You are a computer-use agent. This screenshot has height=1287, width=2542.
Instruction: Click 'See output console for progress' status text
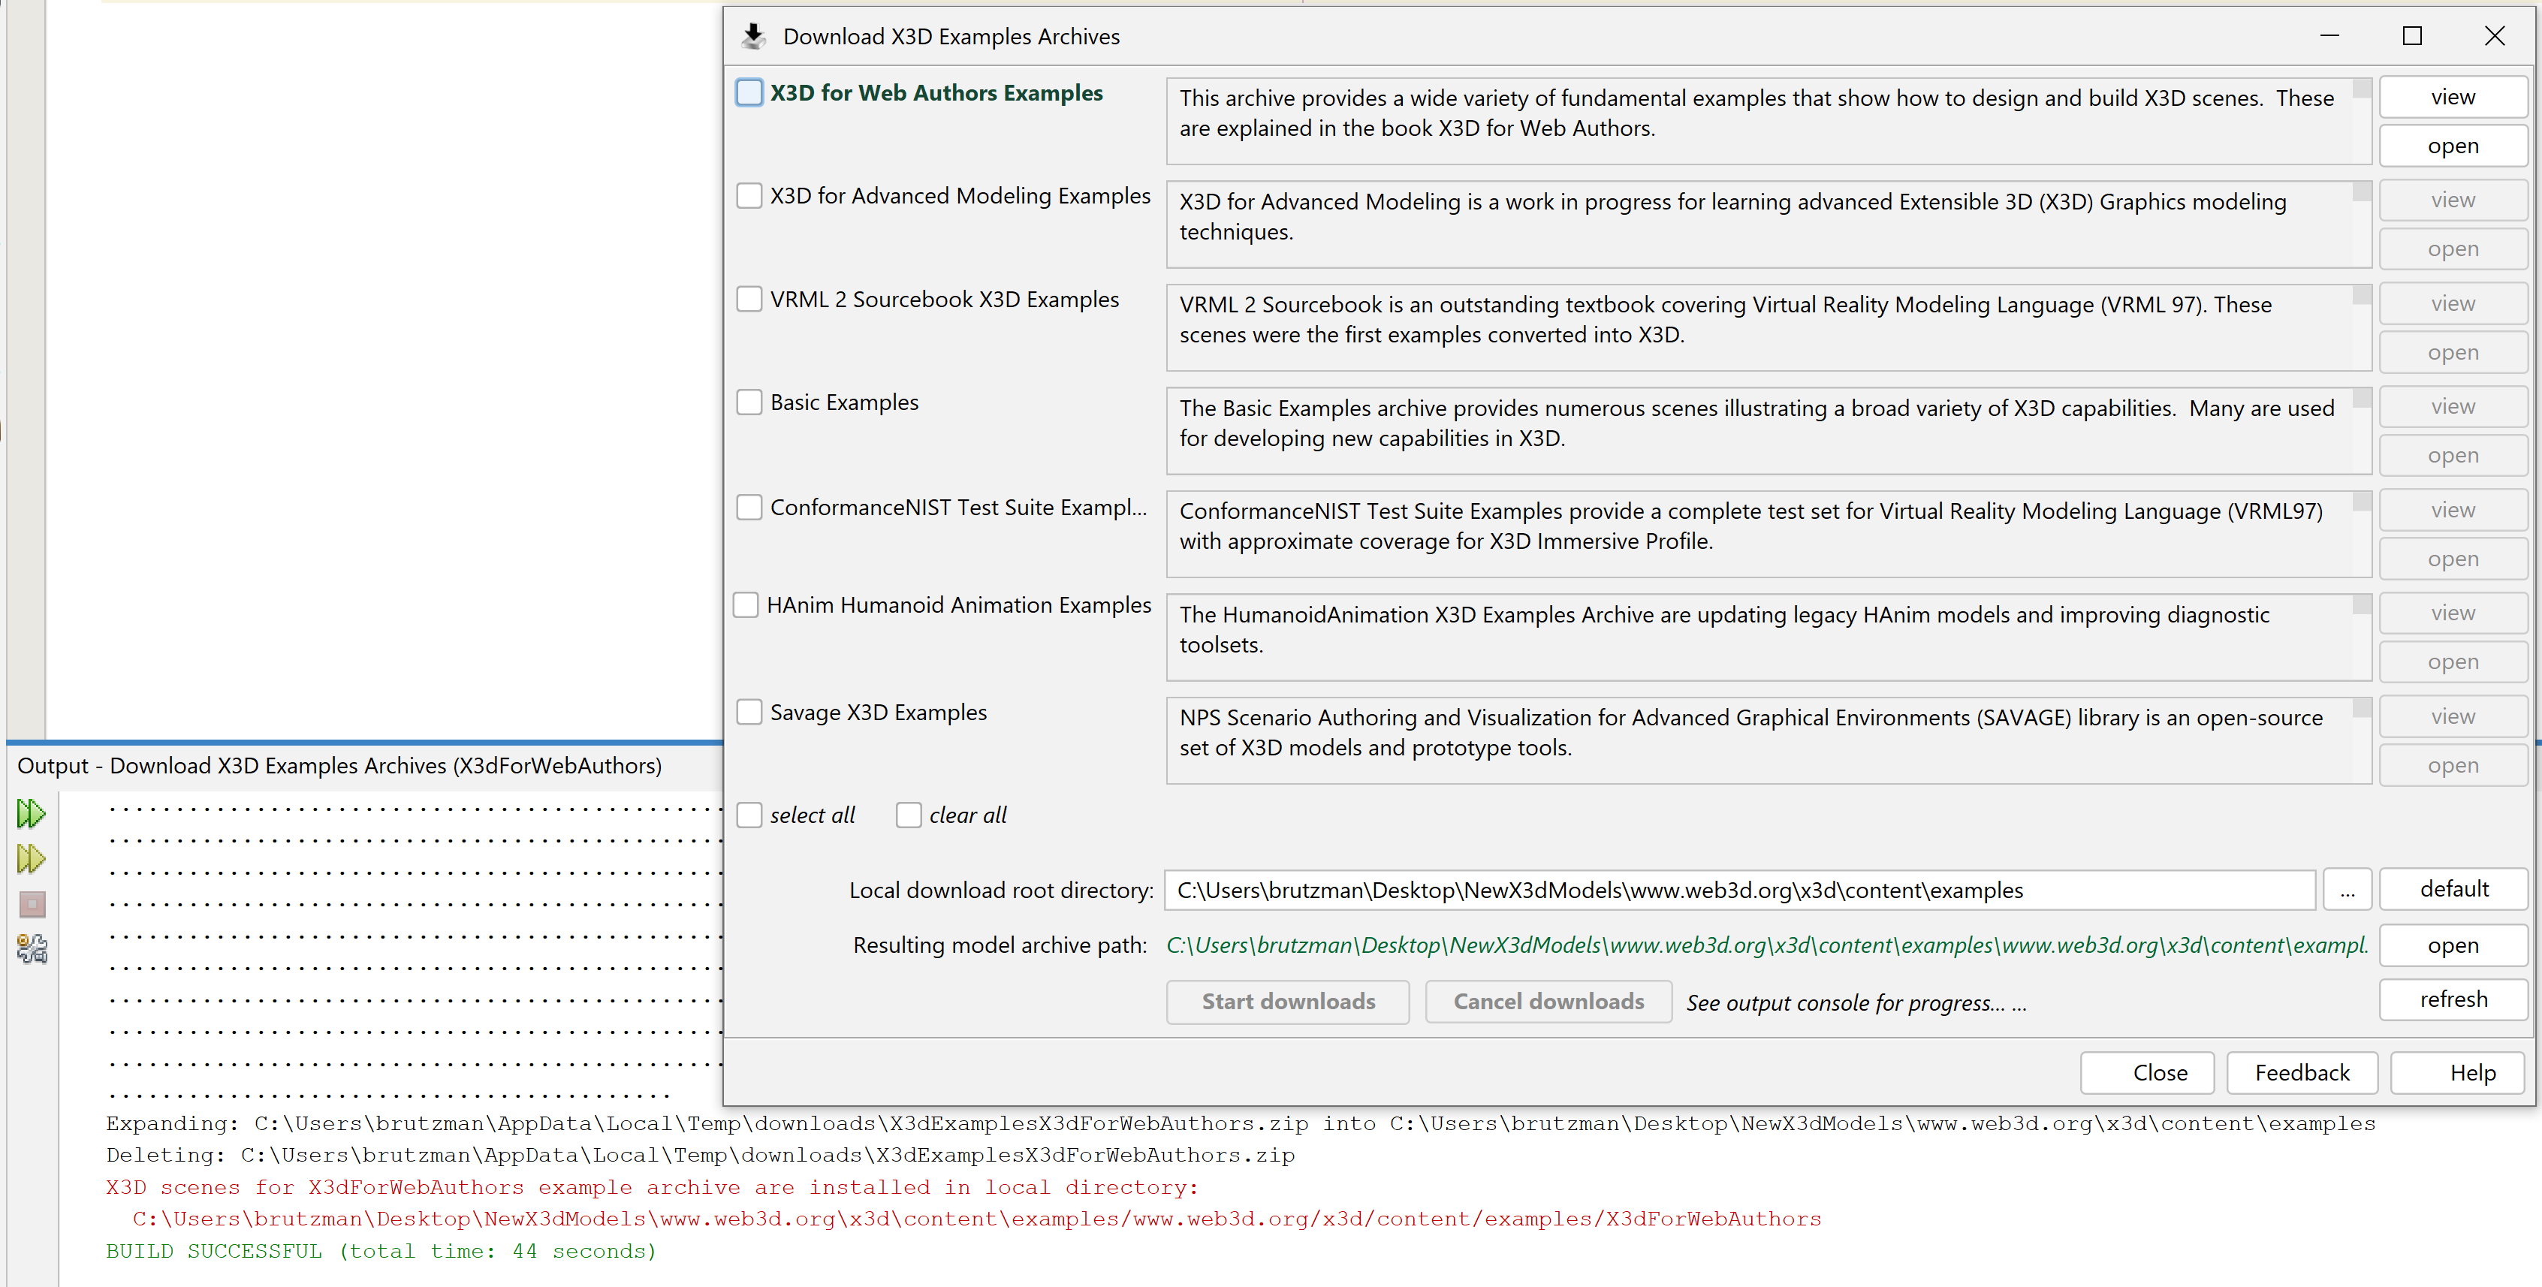(1855, 1002)
